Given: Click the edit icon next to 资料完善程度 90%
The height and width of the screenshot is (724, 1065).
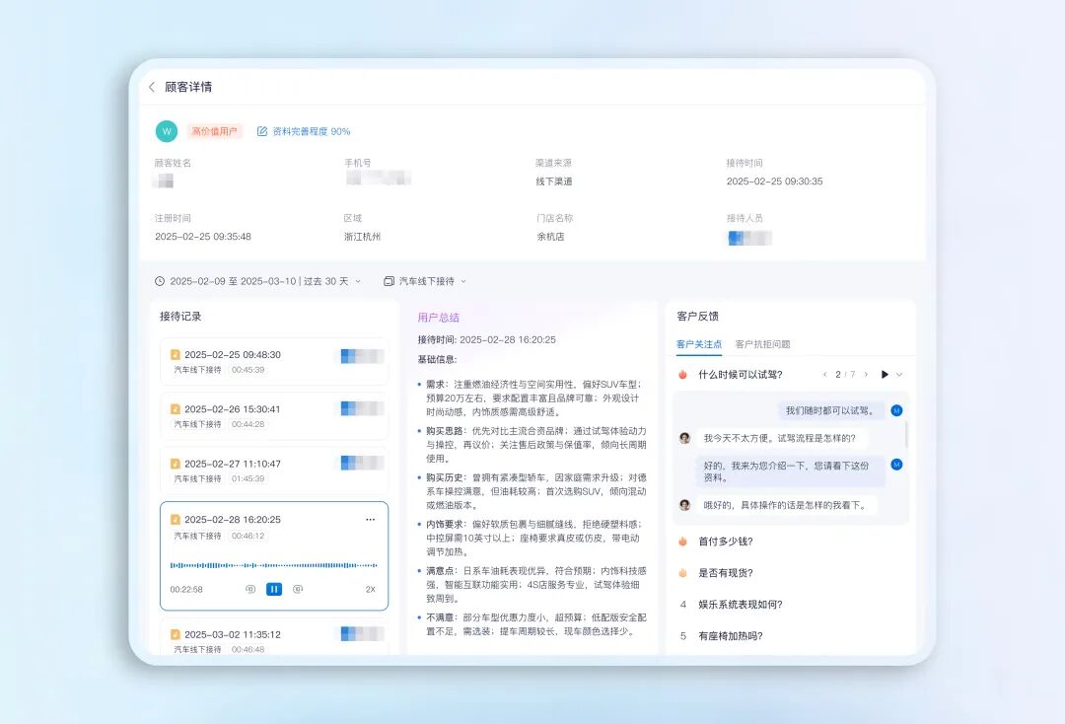Looking at the screenshot, I should pyautogui.click(x=260, y=130).
